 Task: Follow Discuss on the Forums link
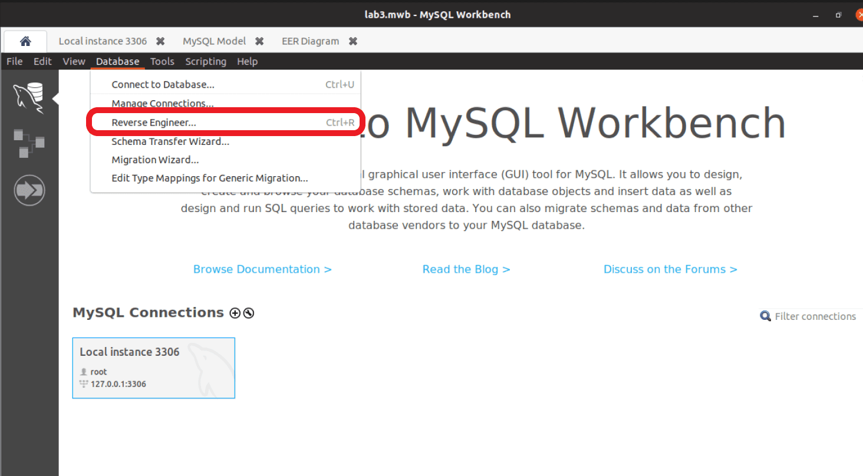[x=670, y=269]
